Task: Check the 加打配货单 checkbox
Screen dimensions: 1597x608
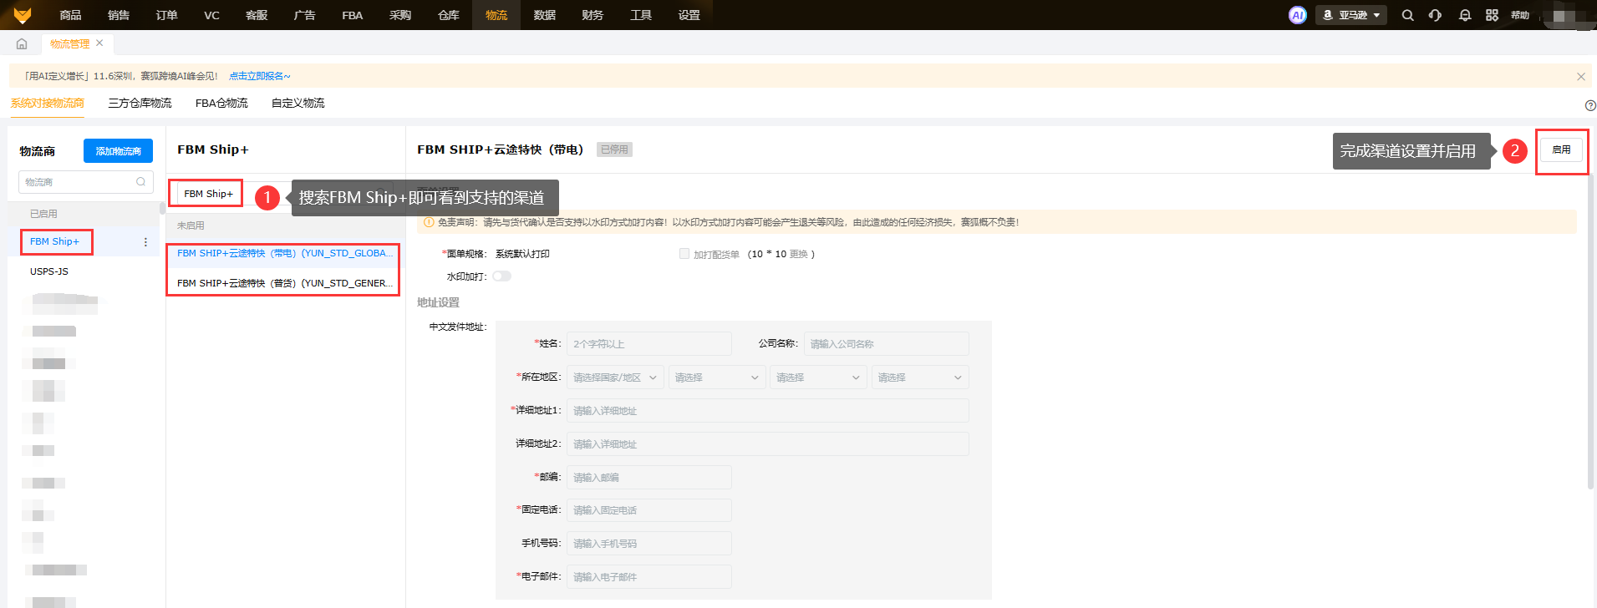Action: point(684,254)
